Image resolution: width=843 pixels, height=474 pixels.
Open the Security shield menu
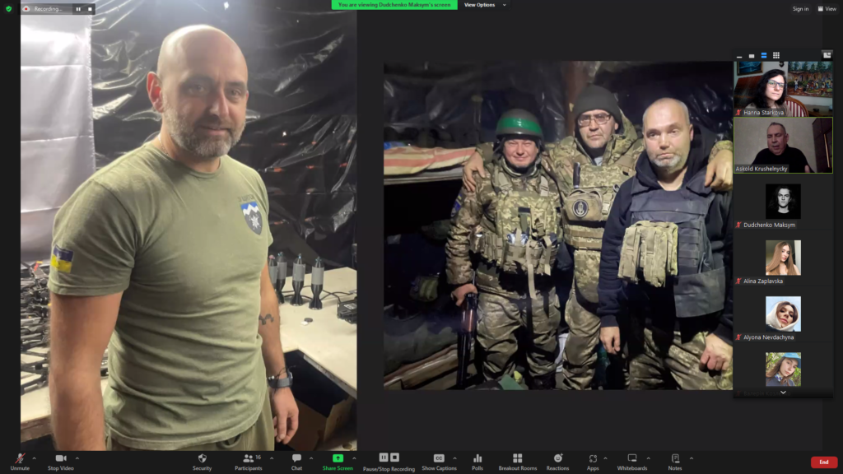pyautogui.click(x=203, y=462)
